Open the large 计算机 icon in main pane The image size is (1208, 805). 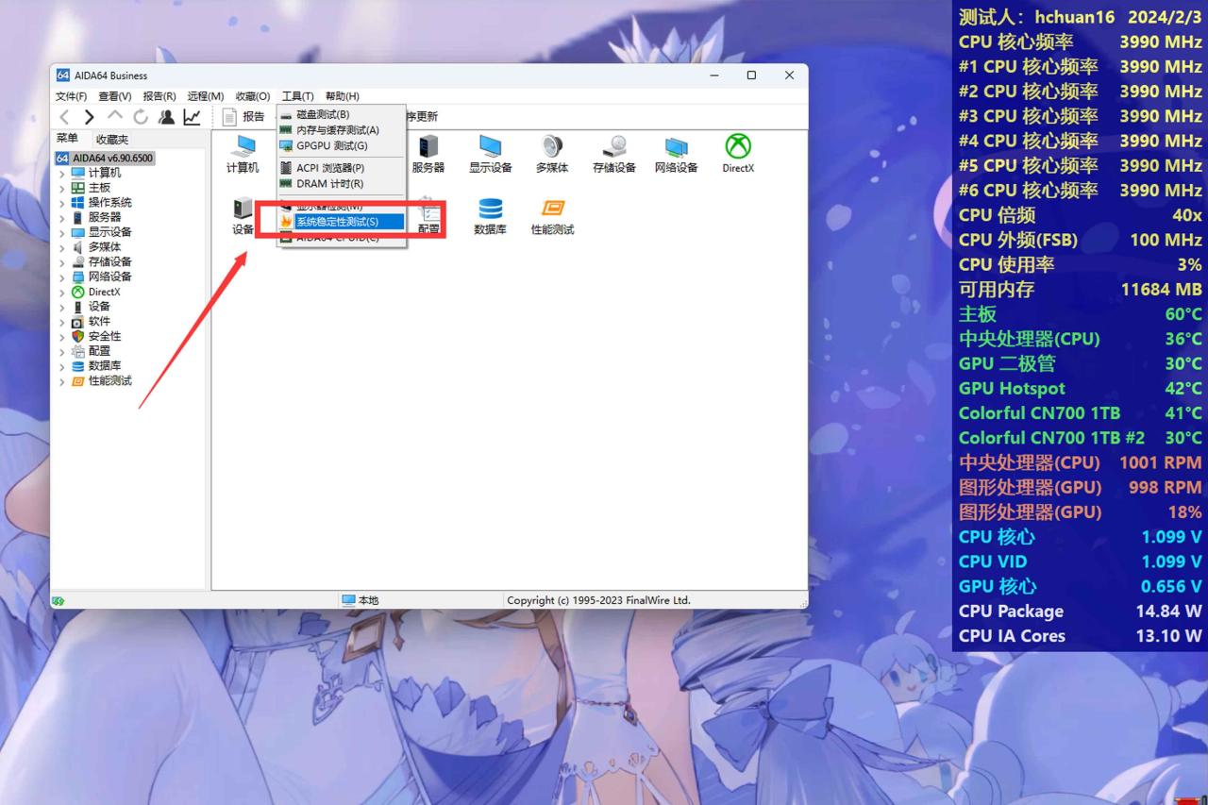243,154
